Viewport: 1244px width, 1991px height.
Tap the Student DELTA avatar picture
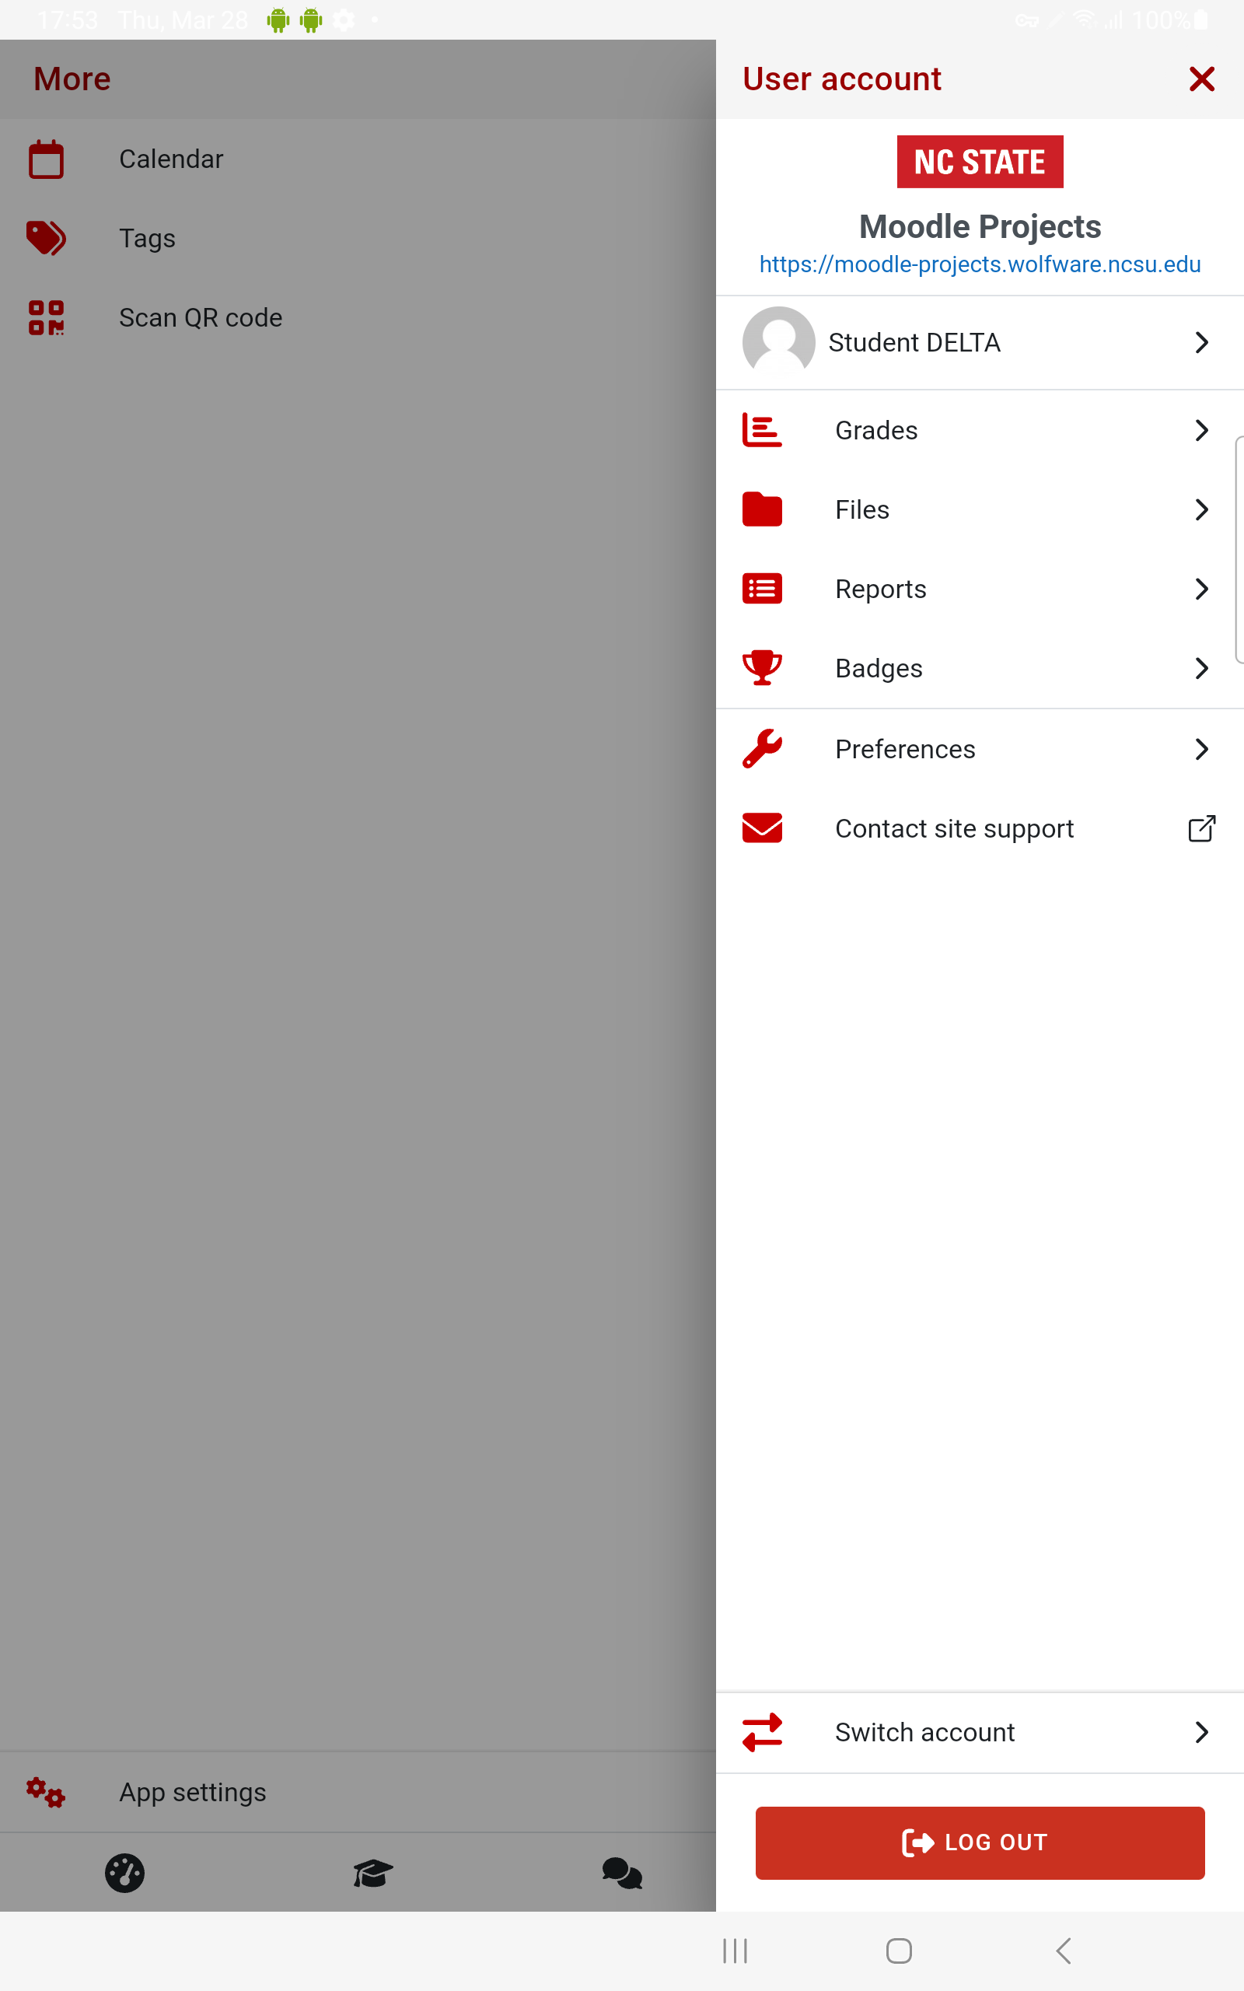point(778,342)
